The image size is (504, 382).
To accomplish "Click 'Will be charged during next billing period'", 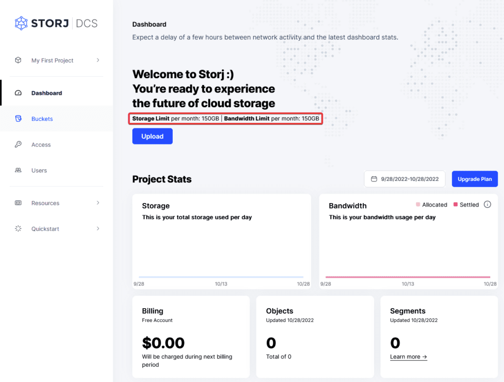I will (x=187, y=360).
